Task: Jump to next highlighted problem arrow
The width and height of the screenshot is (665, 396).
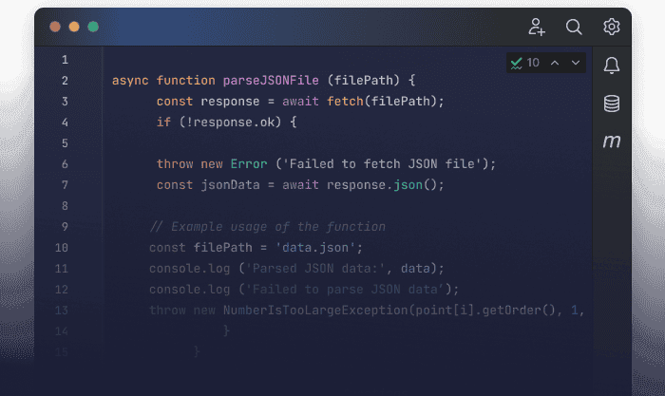Action: tap(575, 63)
